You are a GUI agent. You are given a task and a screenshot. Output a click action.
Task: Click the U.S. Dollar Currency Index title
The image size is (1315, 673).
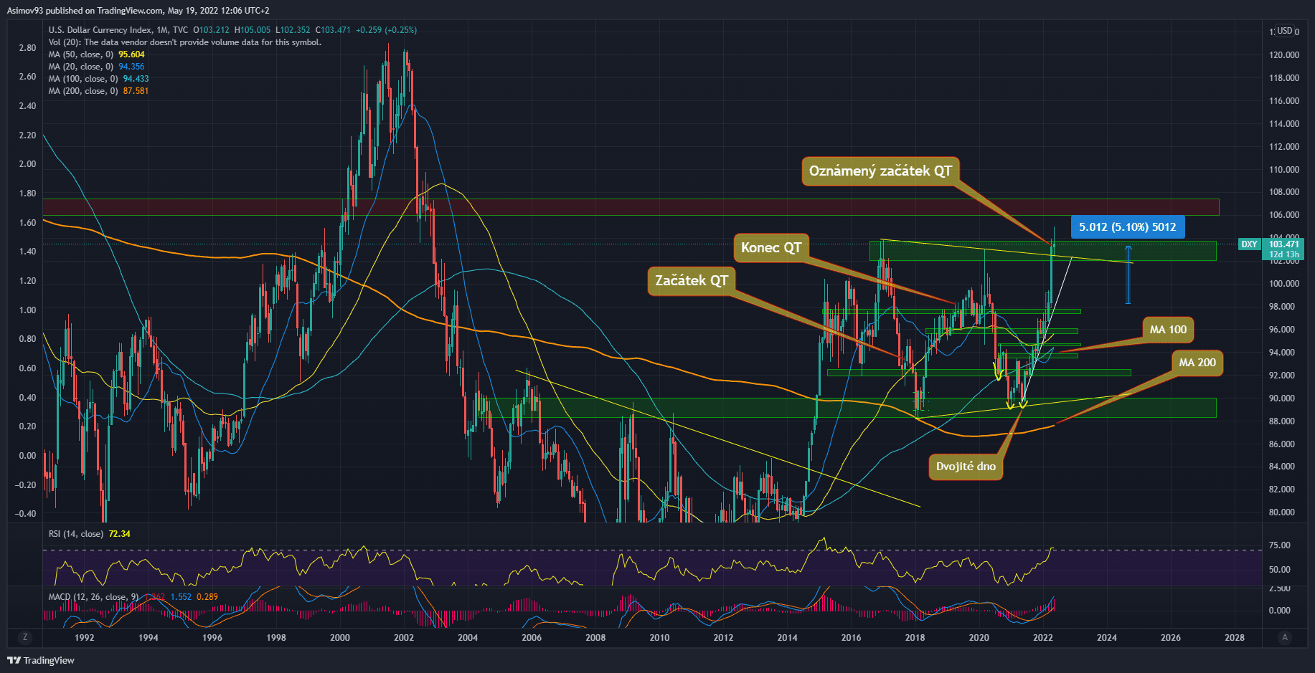[118, 30]
